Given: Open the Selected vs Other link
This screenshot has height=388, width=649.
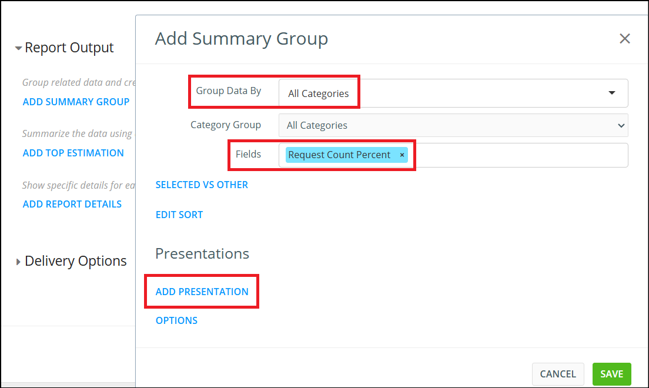Looking at the screenshot, I should [x=202, y=185].
